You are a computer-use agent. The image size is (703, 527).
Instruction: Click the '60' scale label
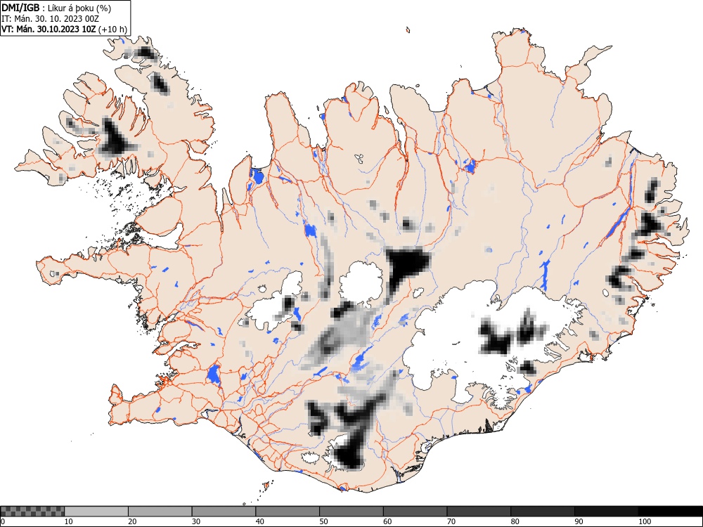387,521
